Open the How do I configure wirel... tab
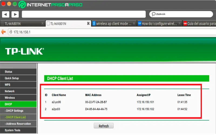216x135 pixels. (x=159, y=23)
